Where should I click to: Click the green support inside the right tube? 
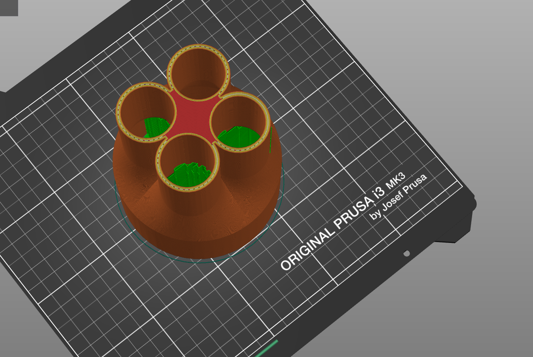tap(239, 138)
